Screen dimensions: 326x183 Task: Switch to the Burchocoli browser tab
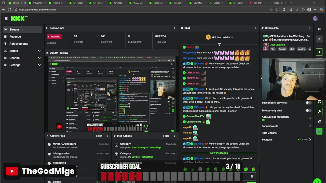(x=117, y=3)
